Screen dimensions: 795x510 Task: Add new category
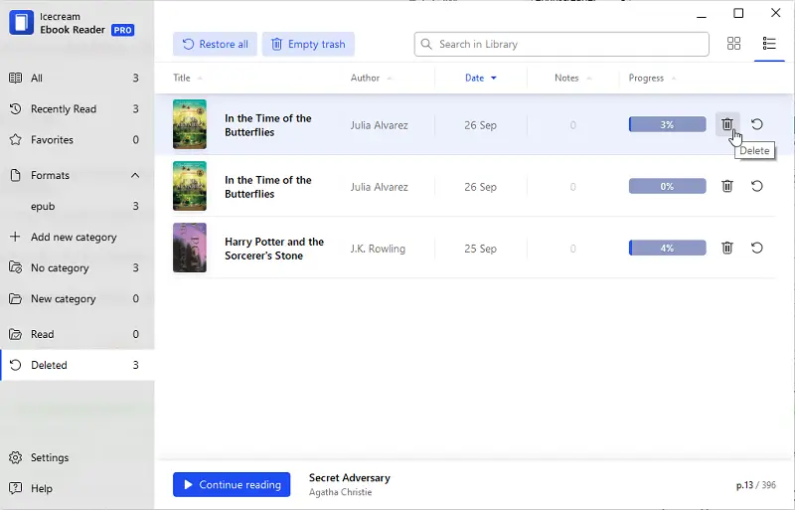(78, 238)
